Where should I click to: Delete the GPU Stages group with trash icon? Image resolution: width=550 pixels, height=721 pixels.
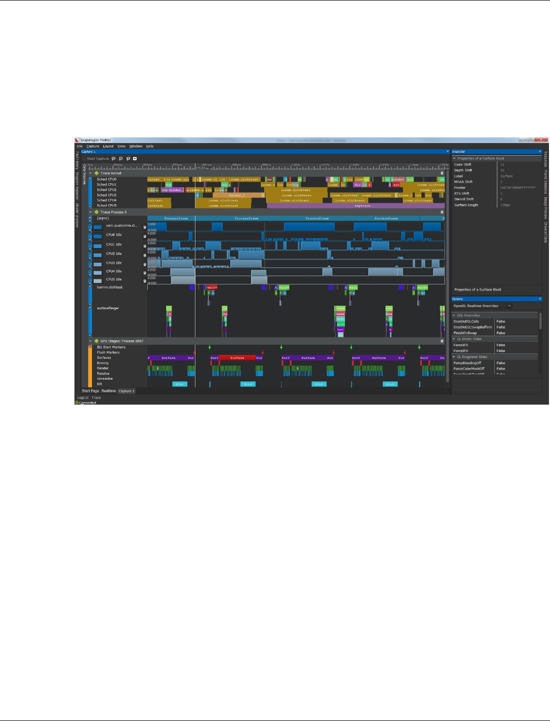click(442, 341)
